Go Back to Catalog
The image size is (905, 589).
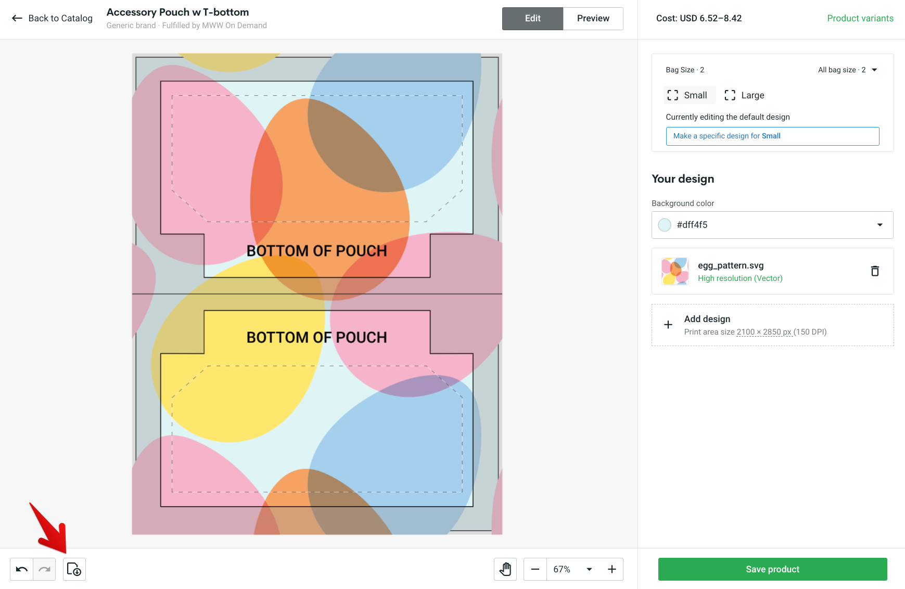click(x=52, y=18)
